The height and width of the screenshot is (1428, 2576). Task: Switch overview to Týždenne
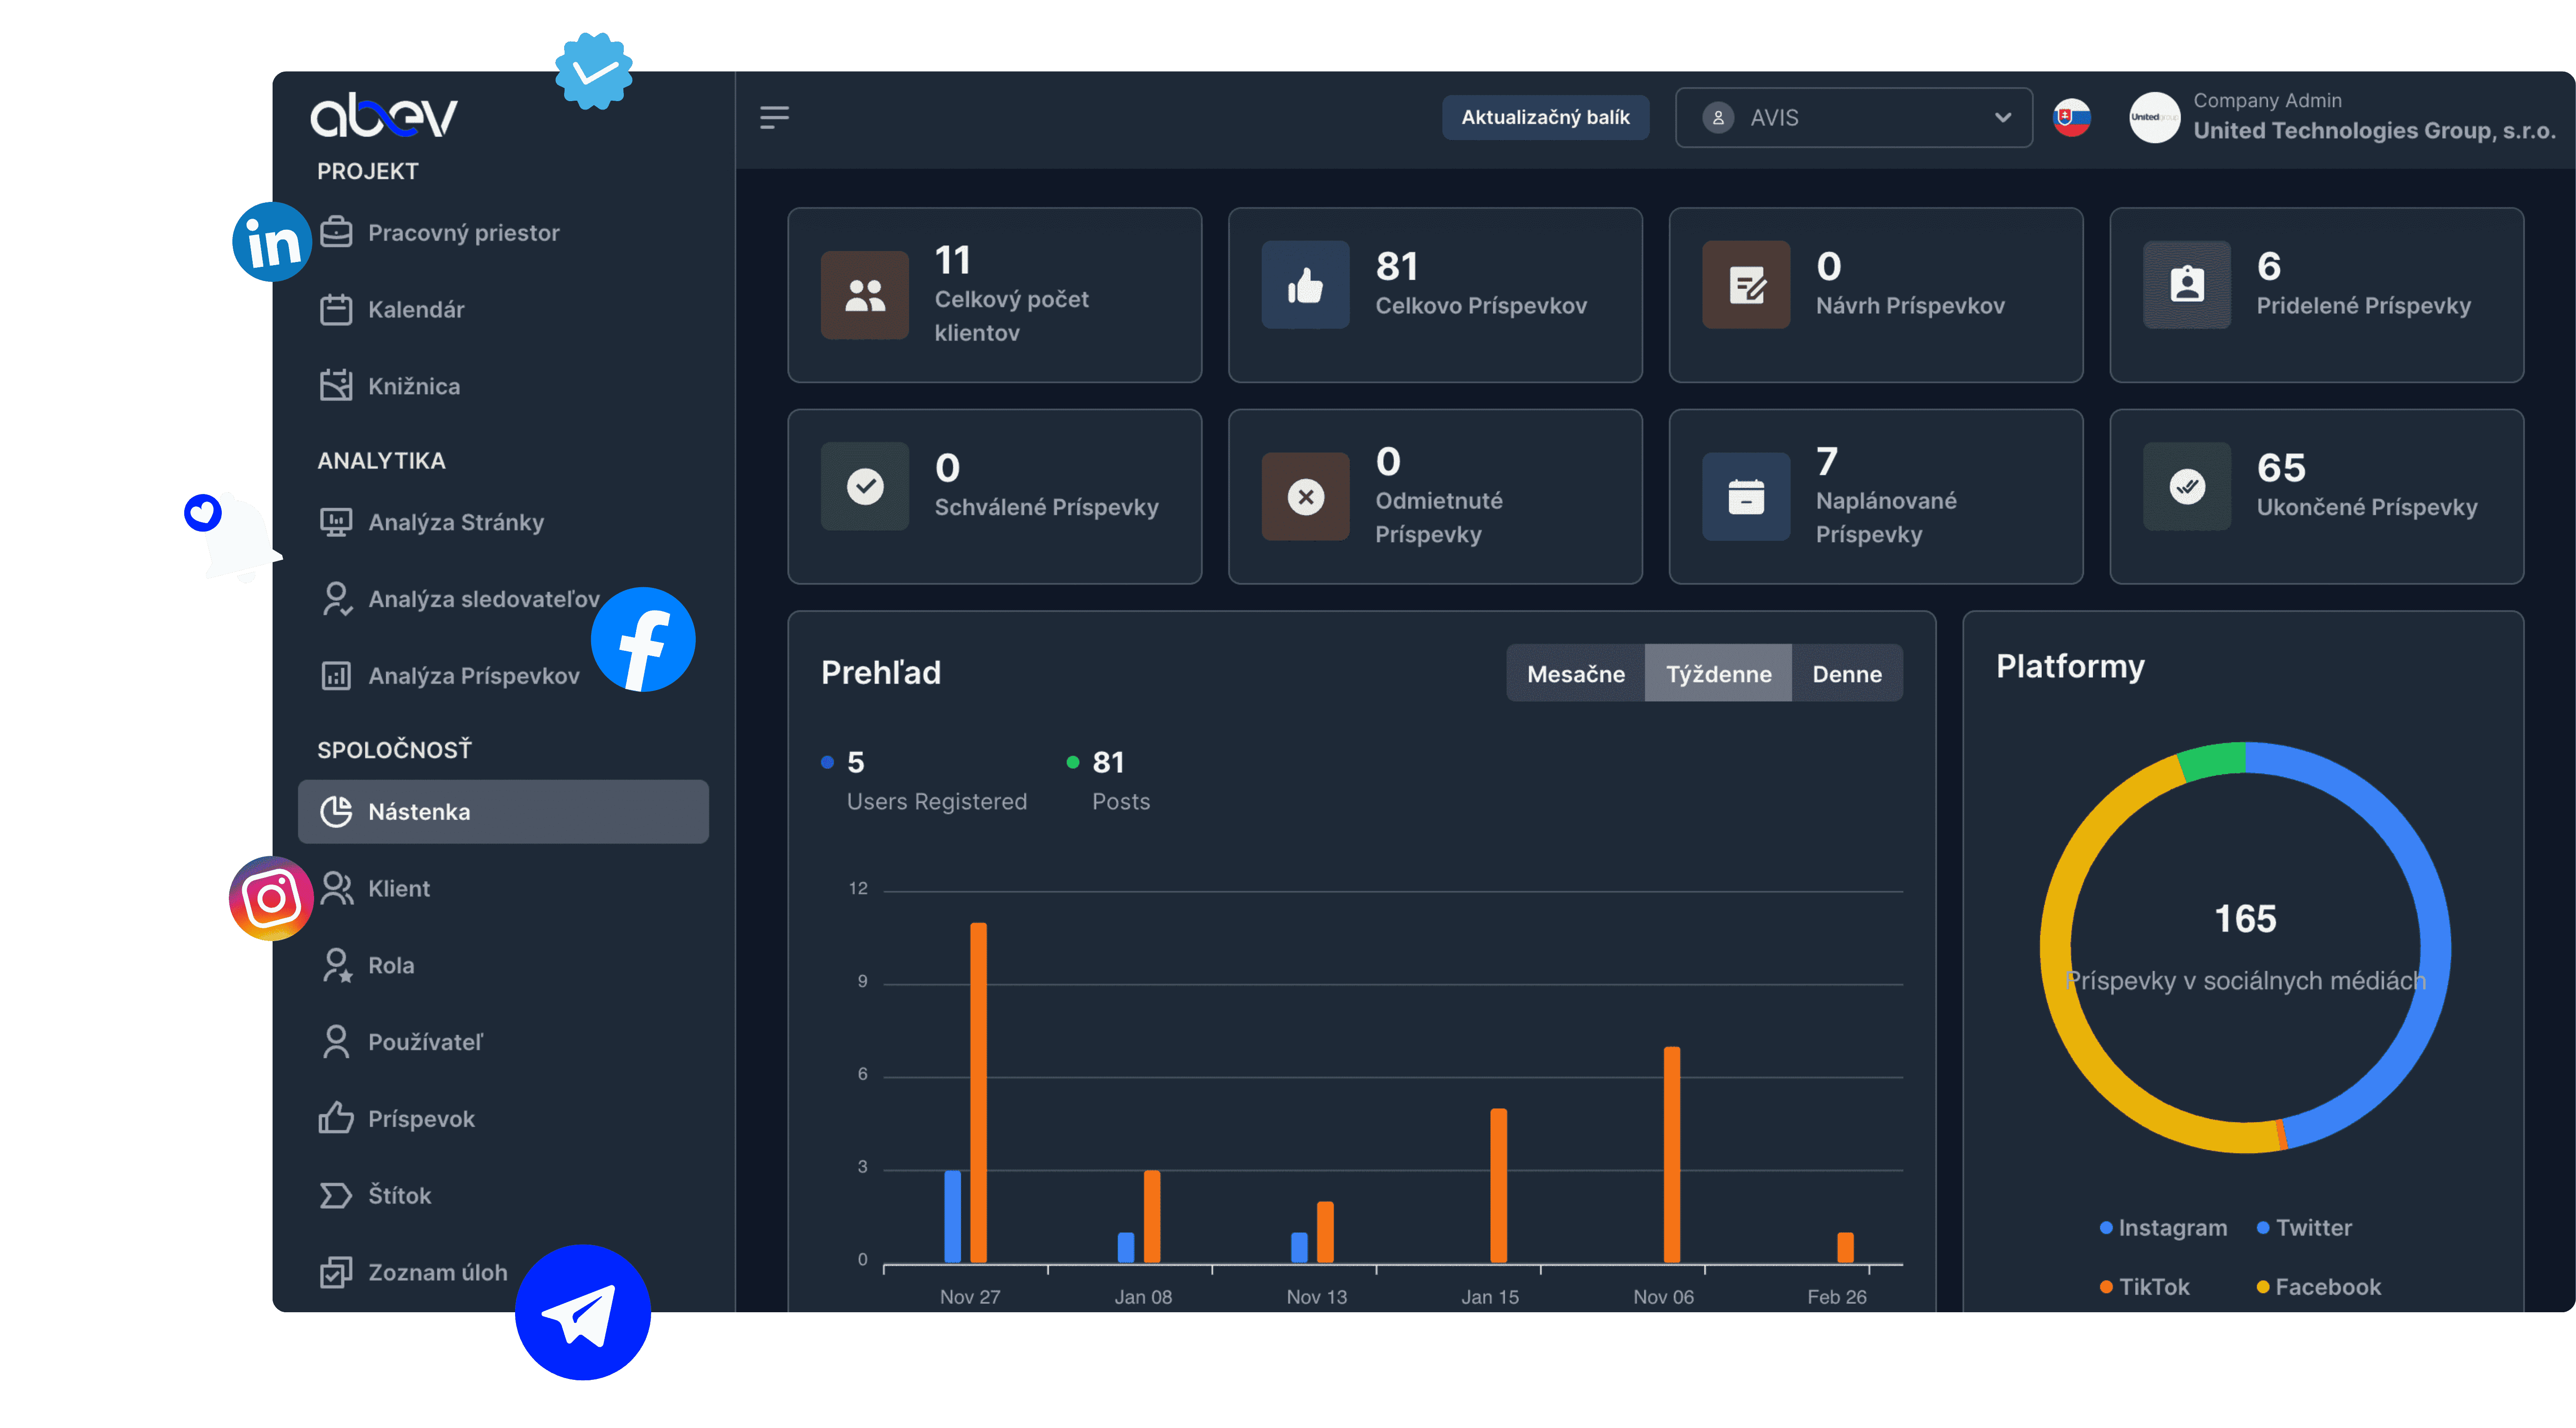[1718, 674]
